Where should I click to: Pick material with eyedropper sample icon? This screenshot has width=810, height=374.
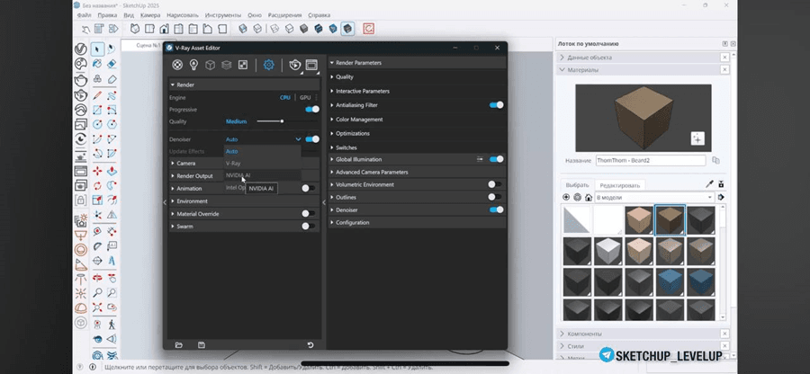tap(709, 184)
